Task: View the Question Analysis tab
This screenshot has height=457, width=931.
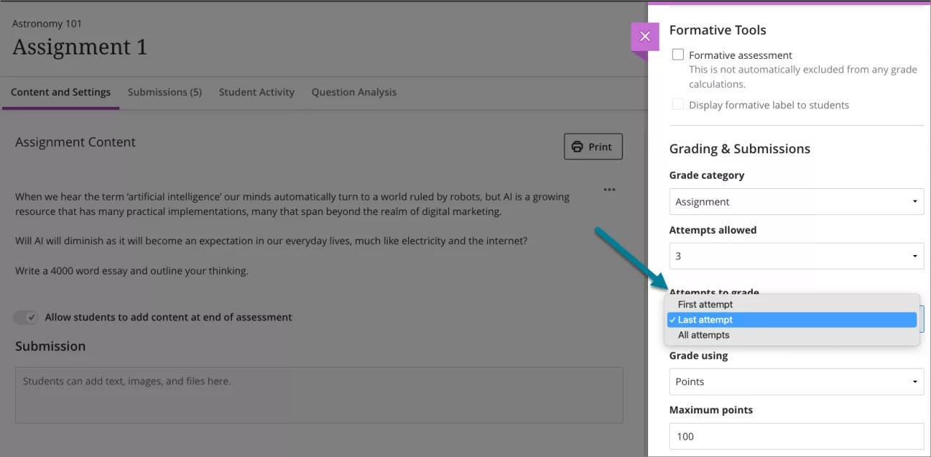Action: [x=353, y=92]
